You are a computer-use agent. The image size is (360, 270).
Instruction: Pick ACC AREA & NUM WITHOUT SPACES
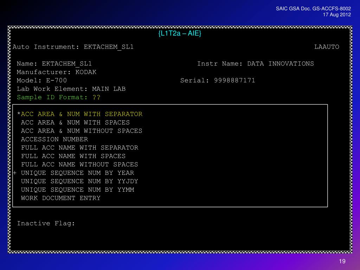[82, 131]
